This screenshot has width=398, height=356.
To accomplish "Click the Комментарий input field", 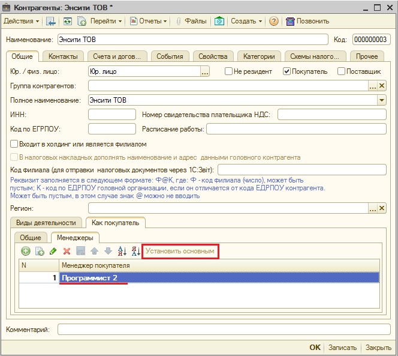I will (x=224, y=330).
